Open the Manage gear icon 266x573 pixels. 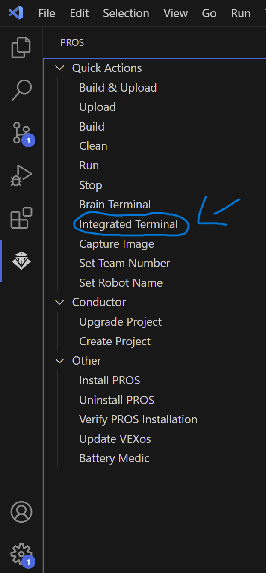pos(21,555)
